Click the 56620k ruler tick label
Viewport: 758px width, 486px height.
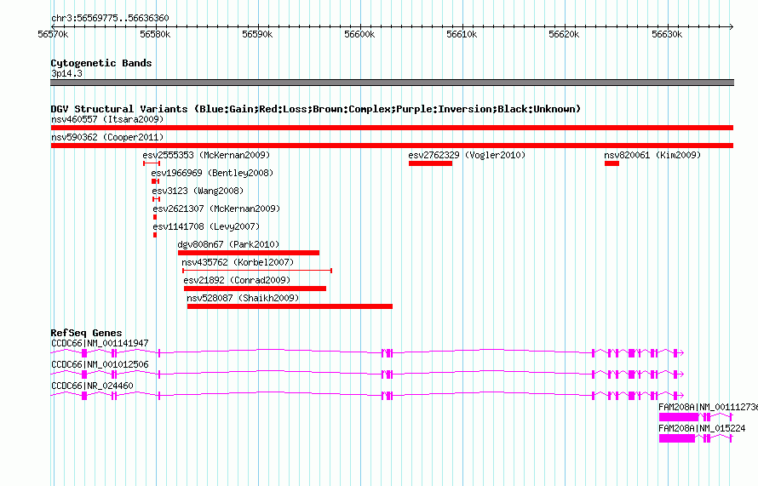tap(564, 34)
